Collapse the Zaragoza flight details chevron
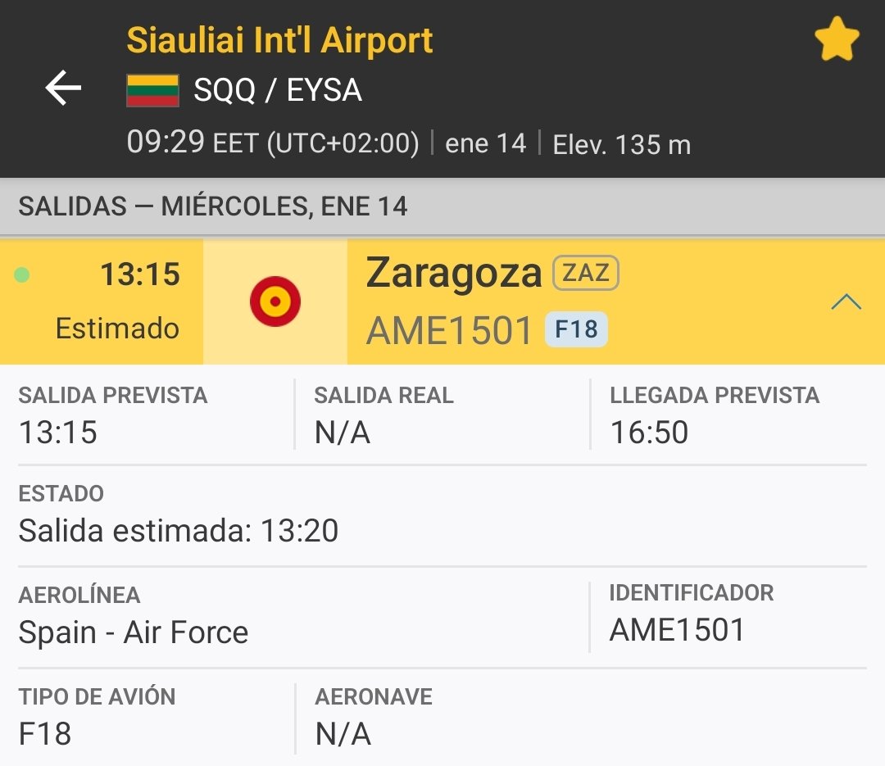885x766 pixels. coord(846,302)
